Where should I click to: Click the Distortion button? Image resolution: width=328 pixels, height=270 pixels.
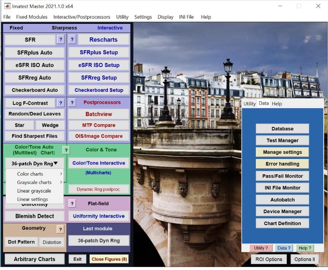pyautogui.click(x=52, y=242)
